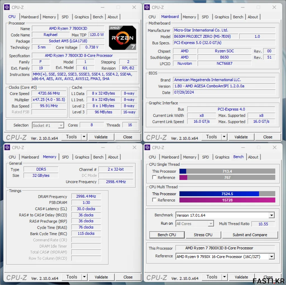This screenshot has height=285, width=286.
Task: Click the multi thread This Processor 7524.5 bar
Action: click(x=227, y=194)
